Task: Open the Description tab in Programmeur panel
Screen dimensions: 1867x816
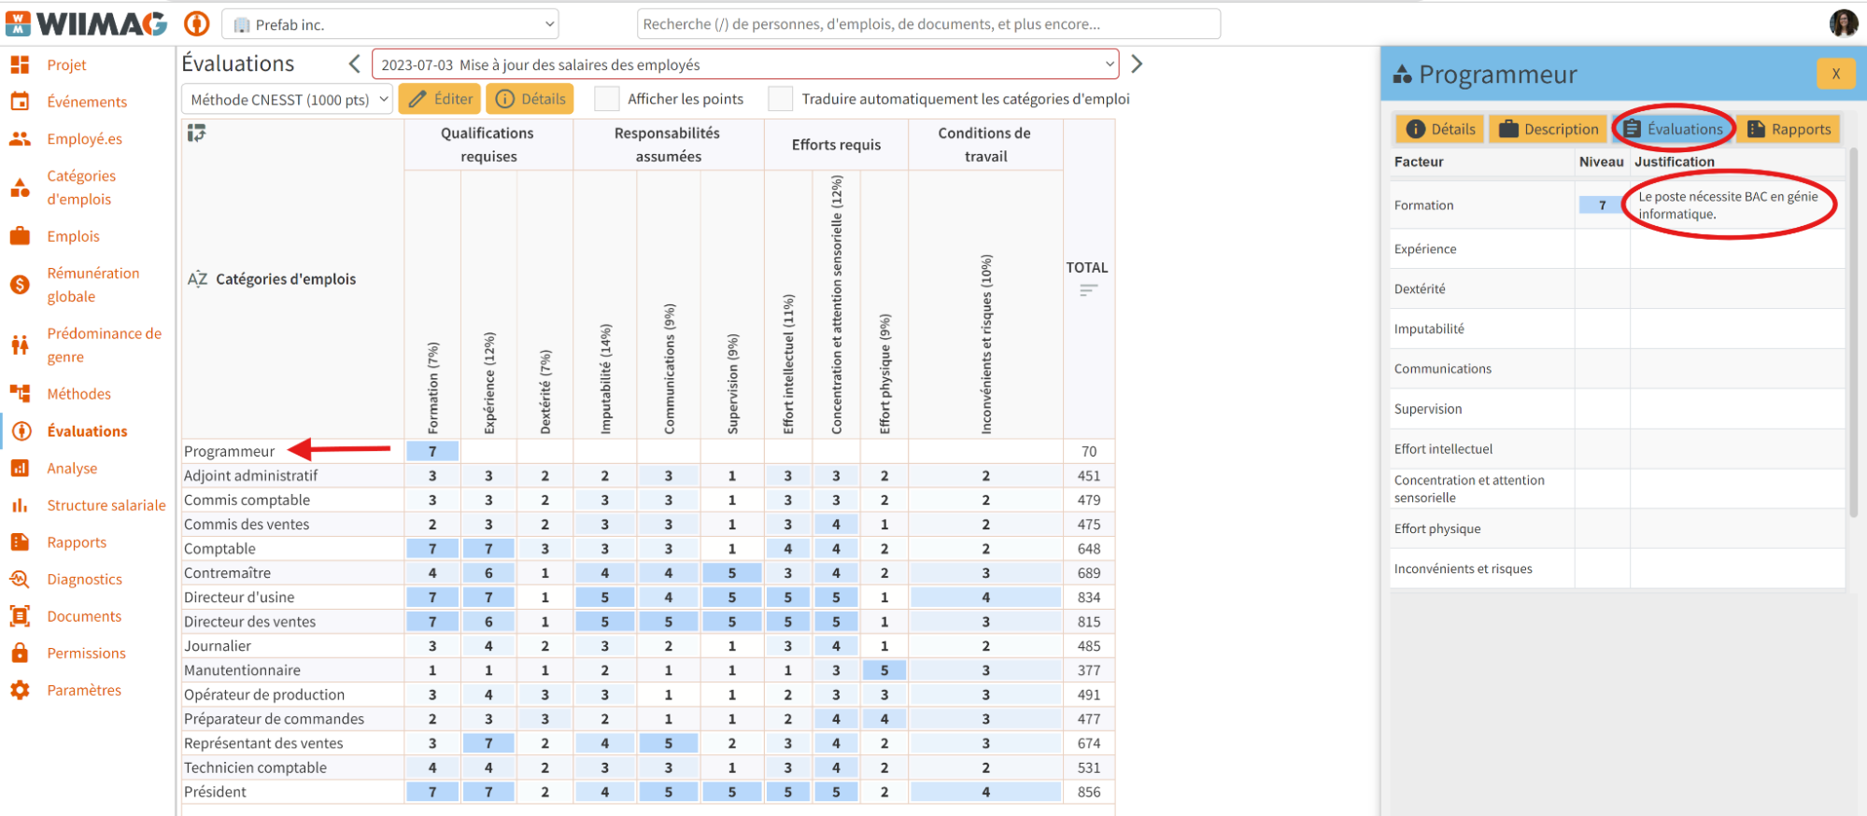Action: tap(1549, 129)
